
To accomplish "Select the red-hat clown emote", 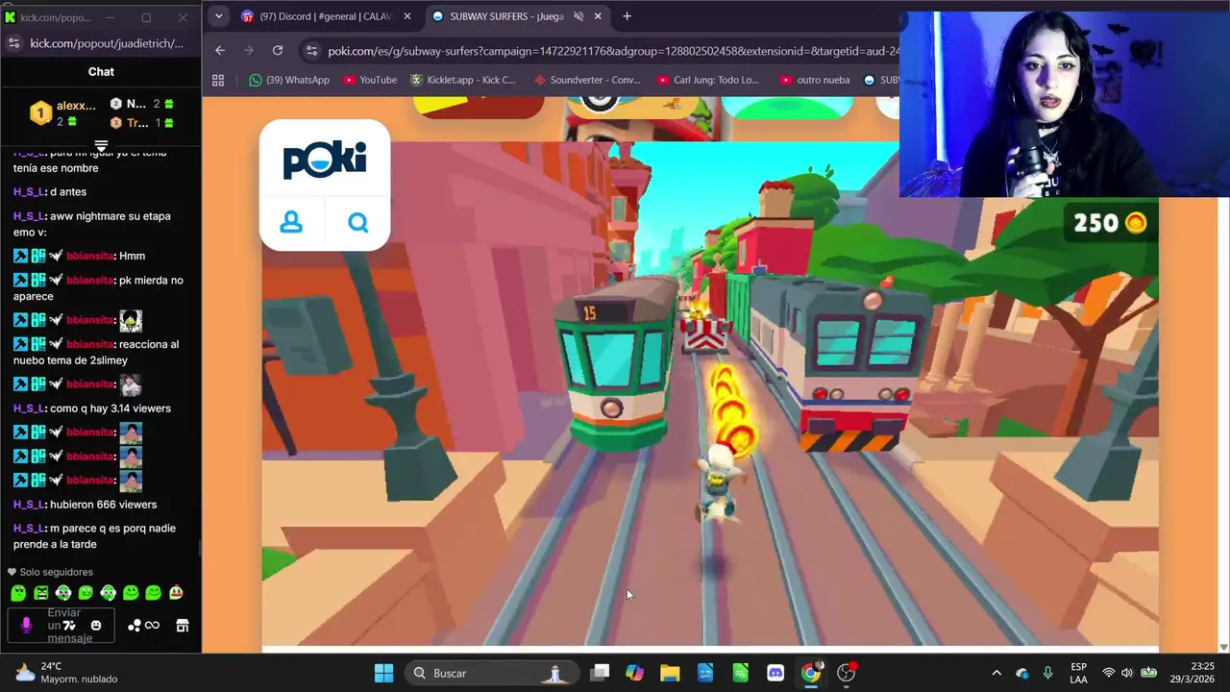I will point(176,593).
